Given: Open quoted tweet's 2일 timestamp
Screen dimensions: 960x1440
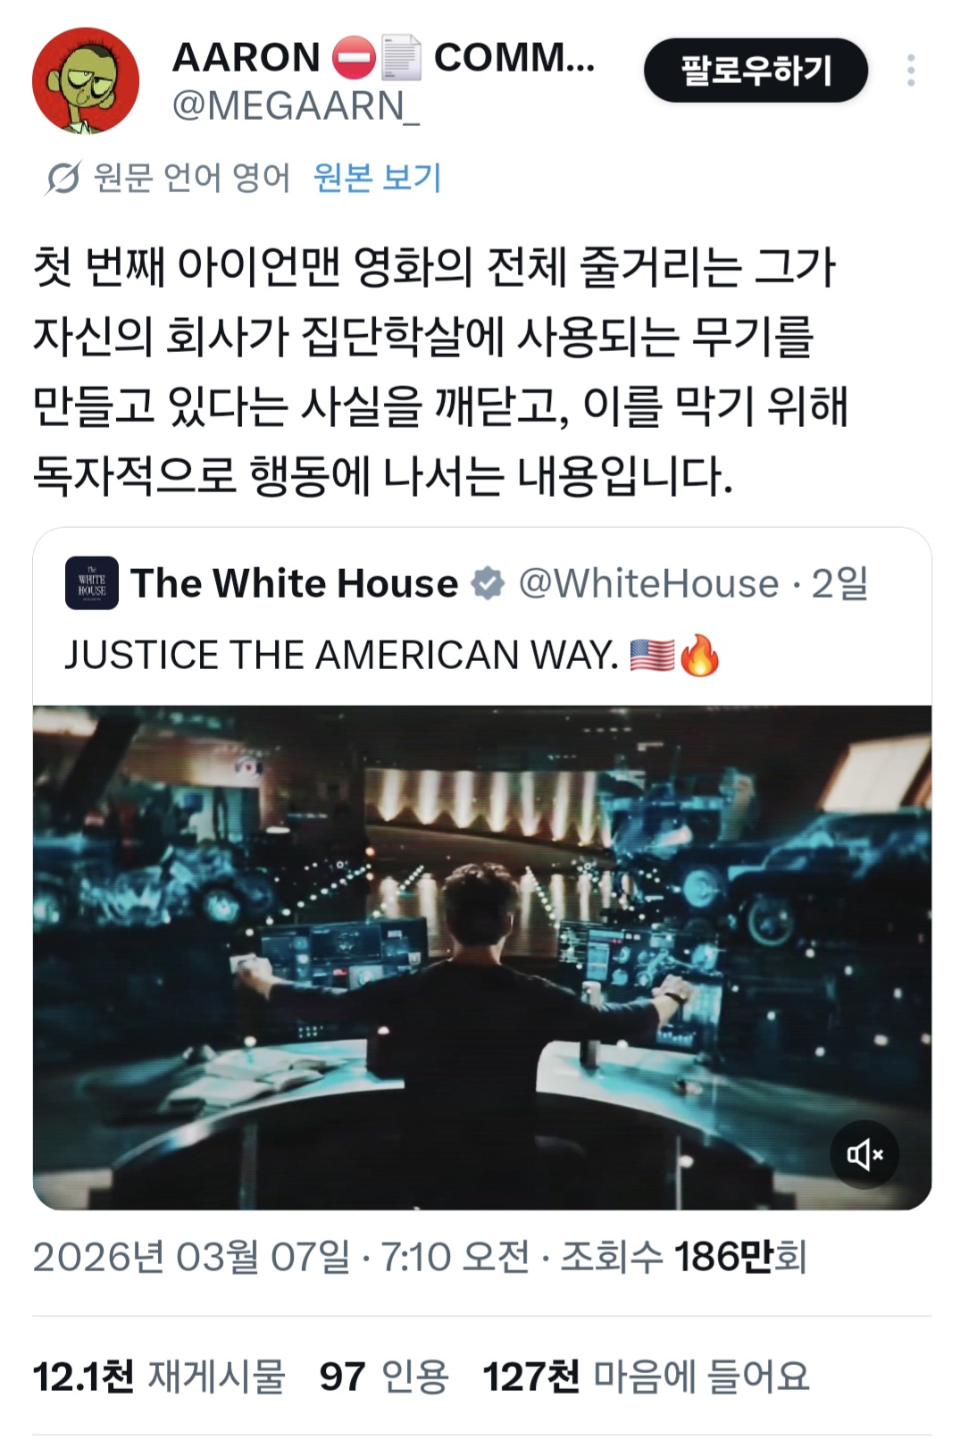Looking at the screenshot, I should point(839,584).
